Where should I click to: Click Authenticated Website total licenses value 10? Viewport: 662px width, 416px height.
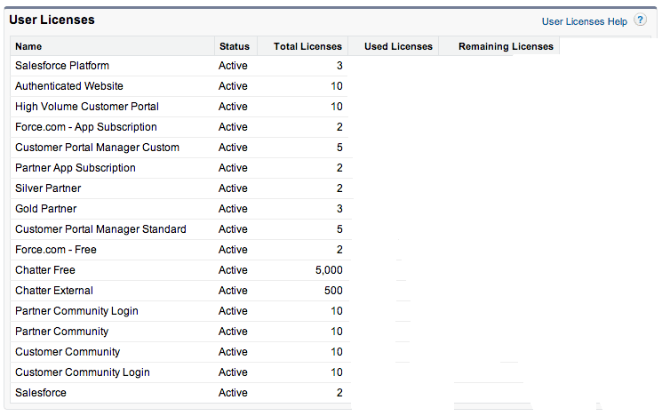click(336, 86)
